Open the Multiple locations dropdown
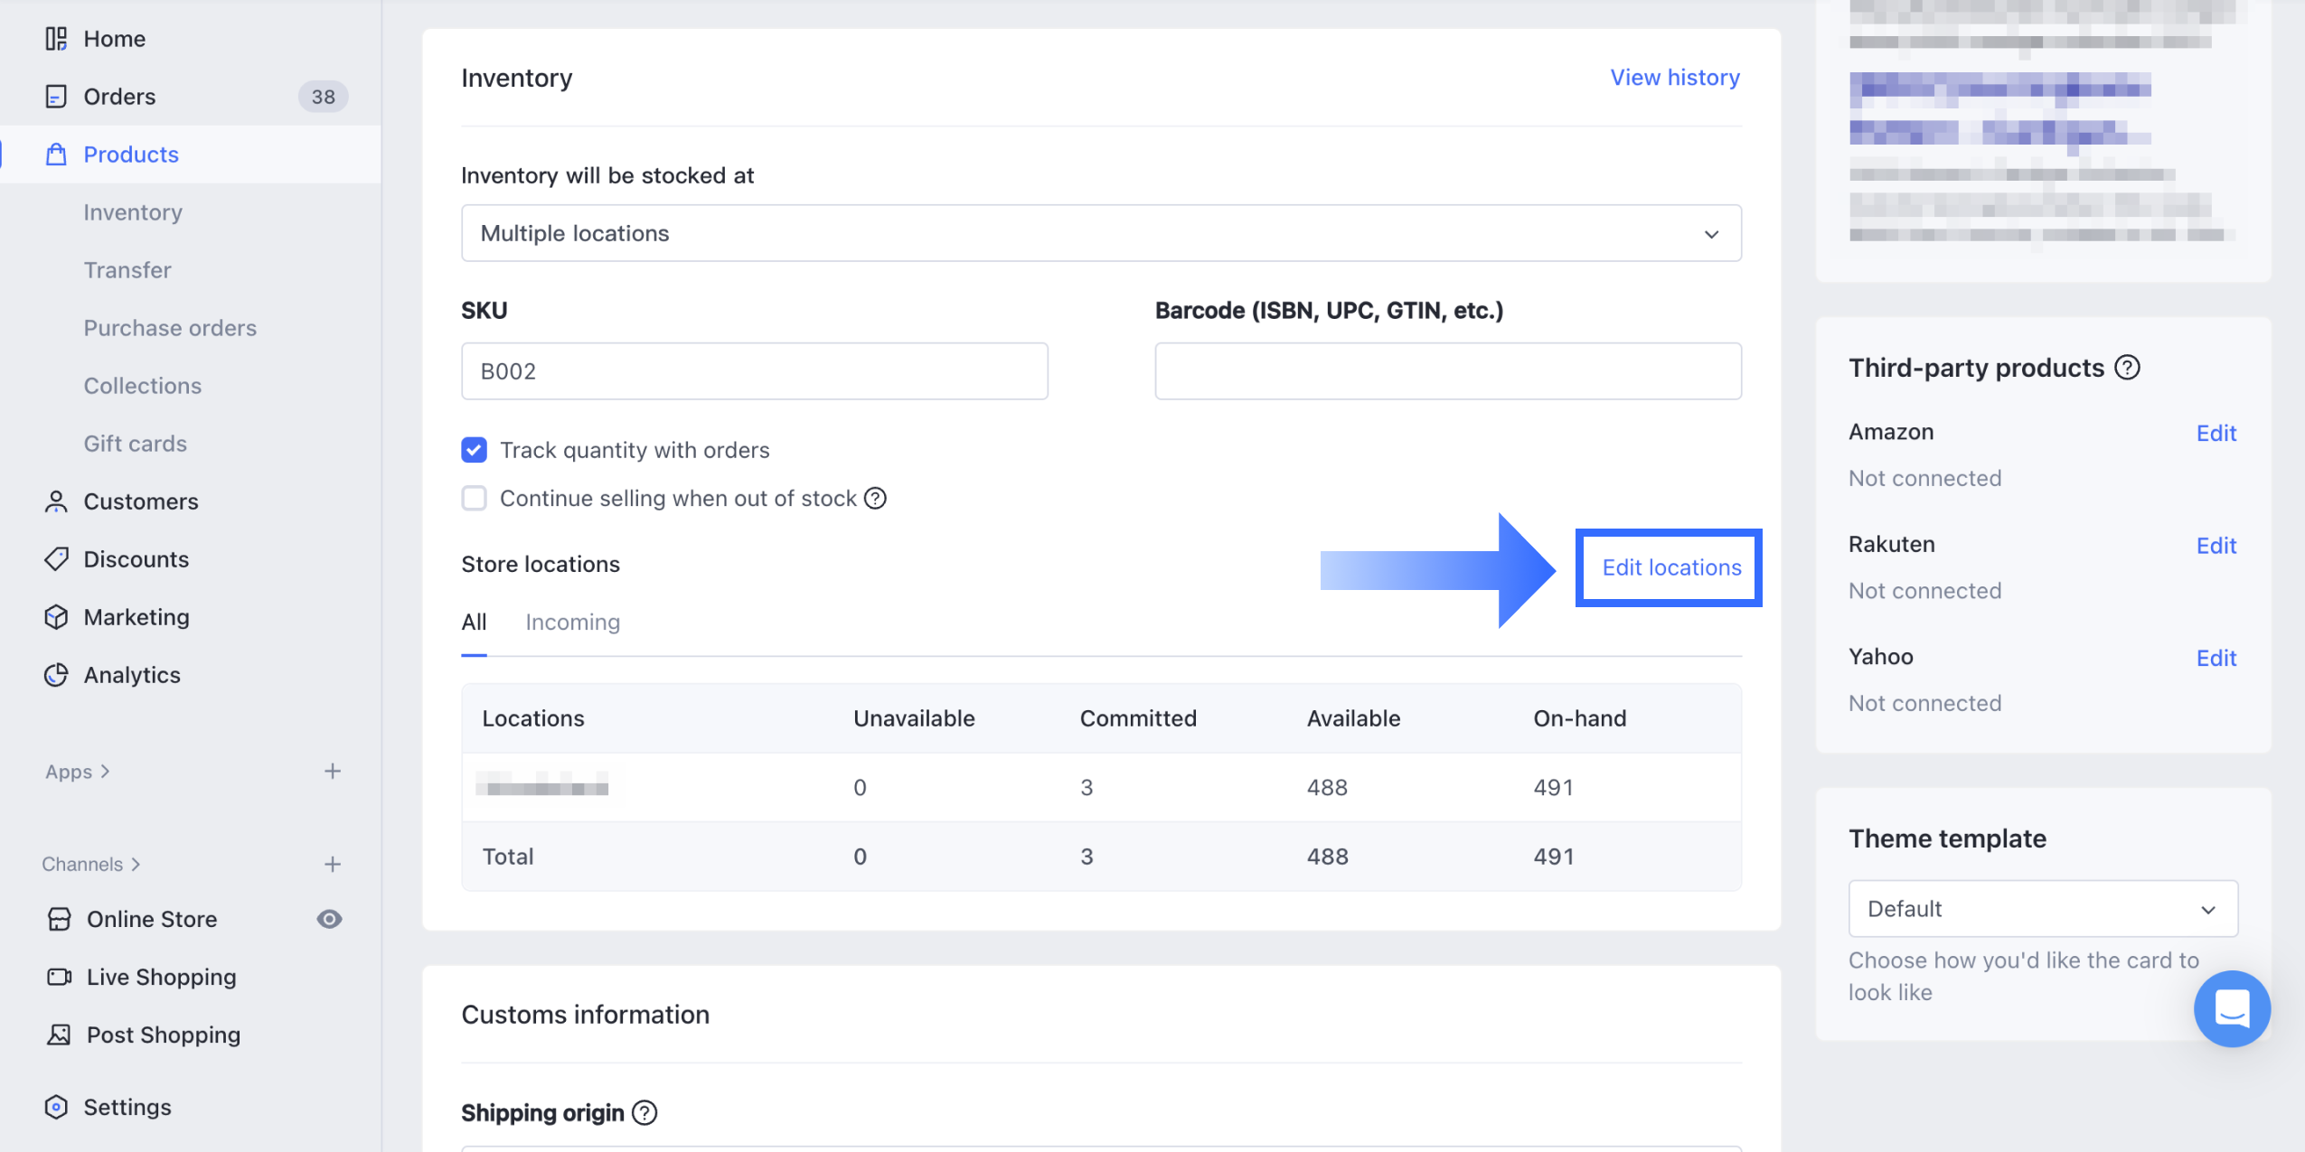 (1100, 233)
